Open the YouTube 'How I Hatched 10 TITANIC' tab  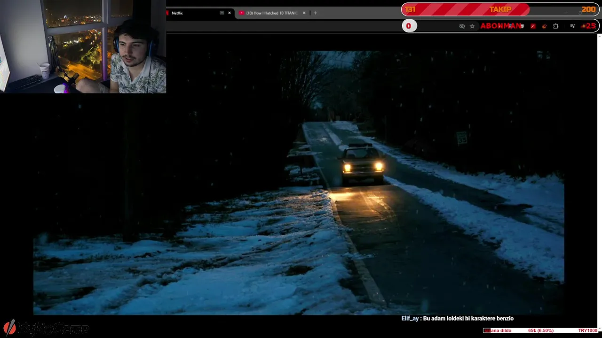tap(272, 13)
